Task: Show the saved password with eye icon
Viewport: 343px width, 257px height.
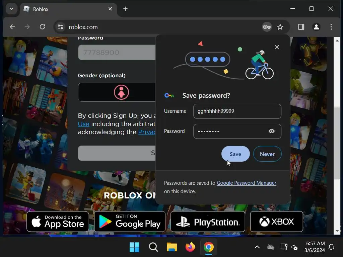Action: click(x=271, y=131)
